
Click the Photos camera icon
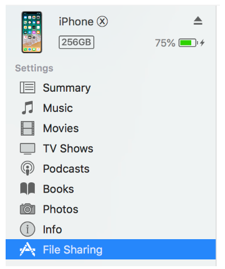pyautogui.click(x=28, y=209)
